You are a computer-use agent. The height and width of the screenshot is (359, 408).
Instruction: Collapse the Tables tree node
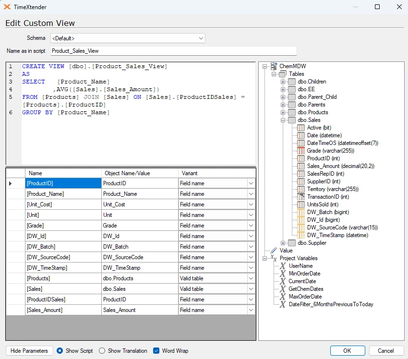274,74
